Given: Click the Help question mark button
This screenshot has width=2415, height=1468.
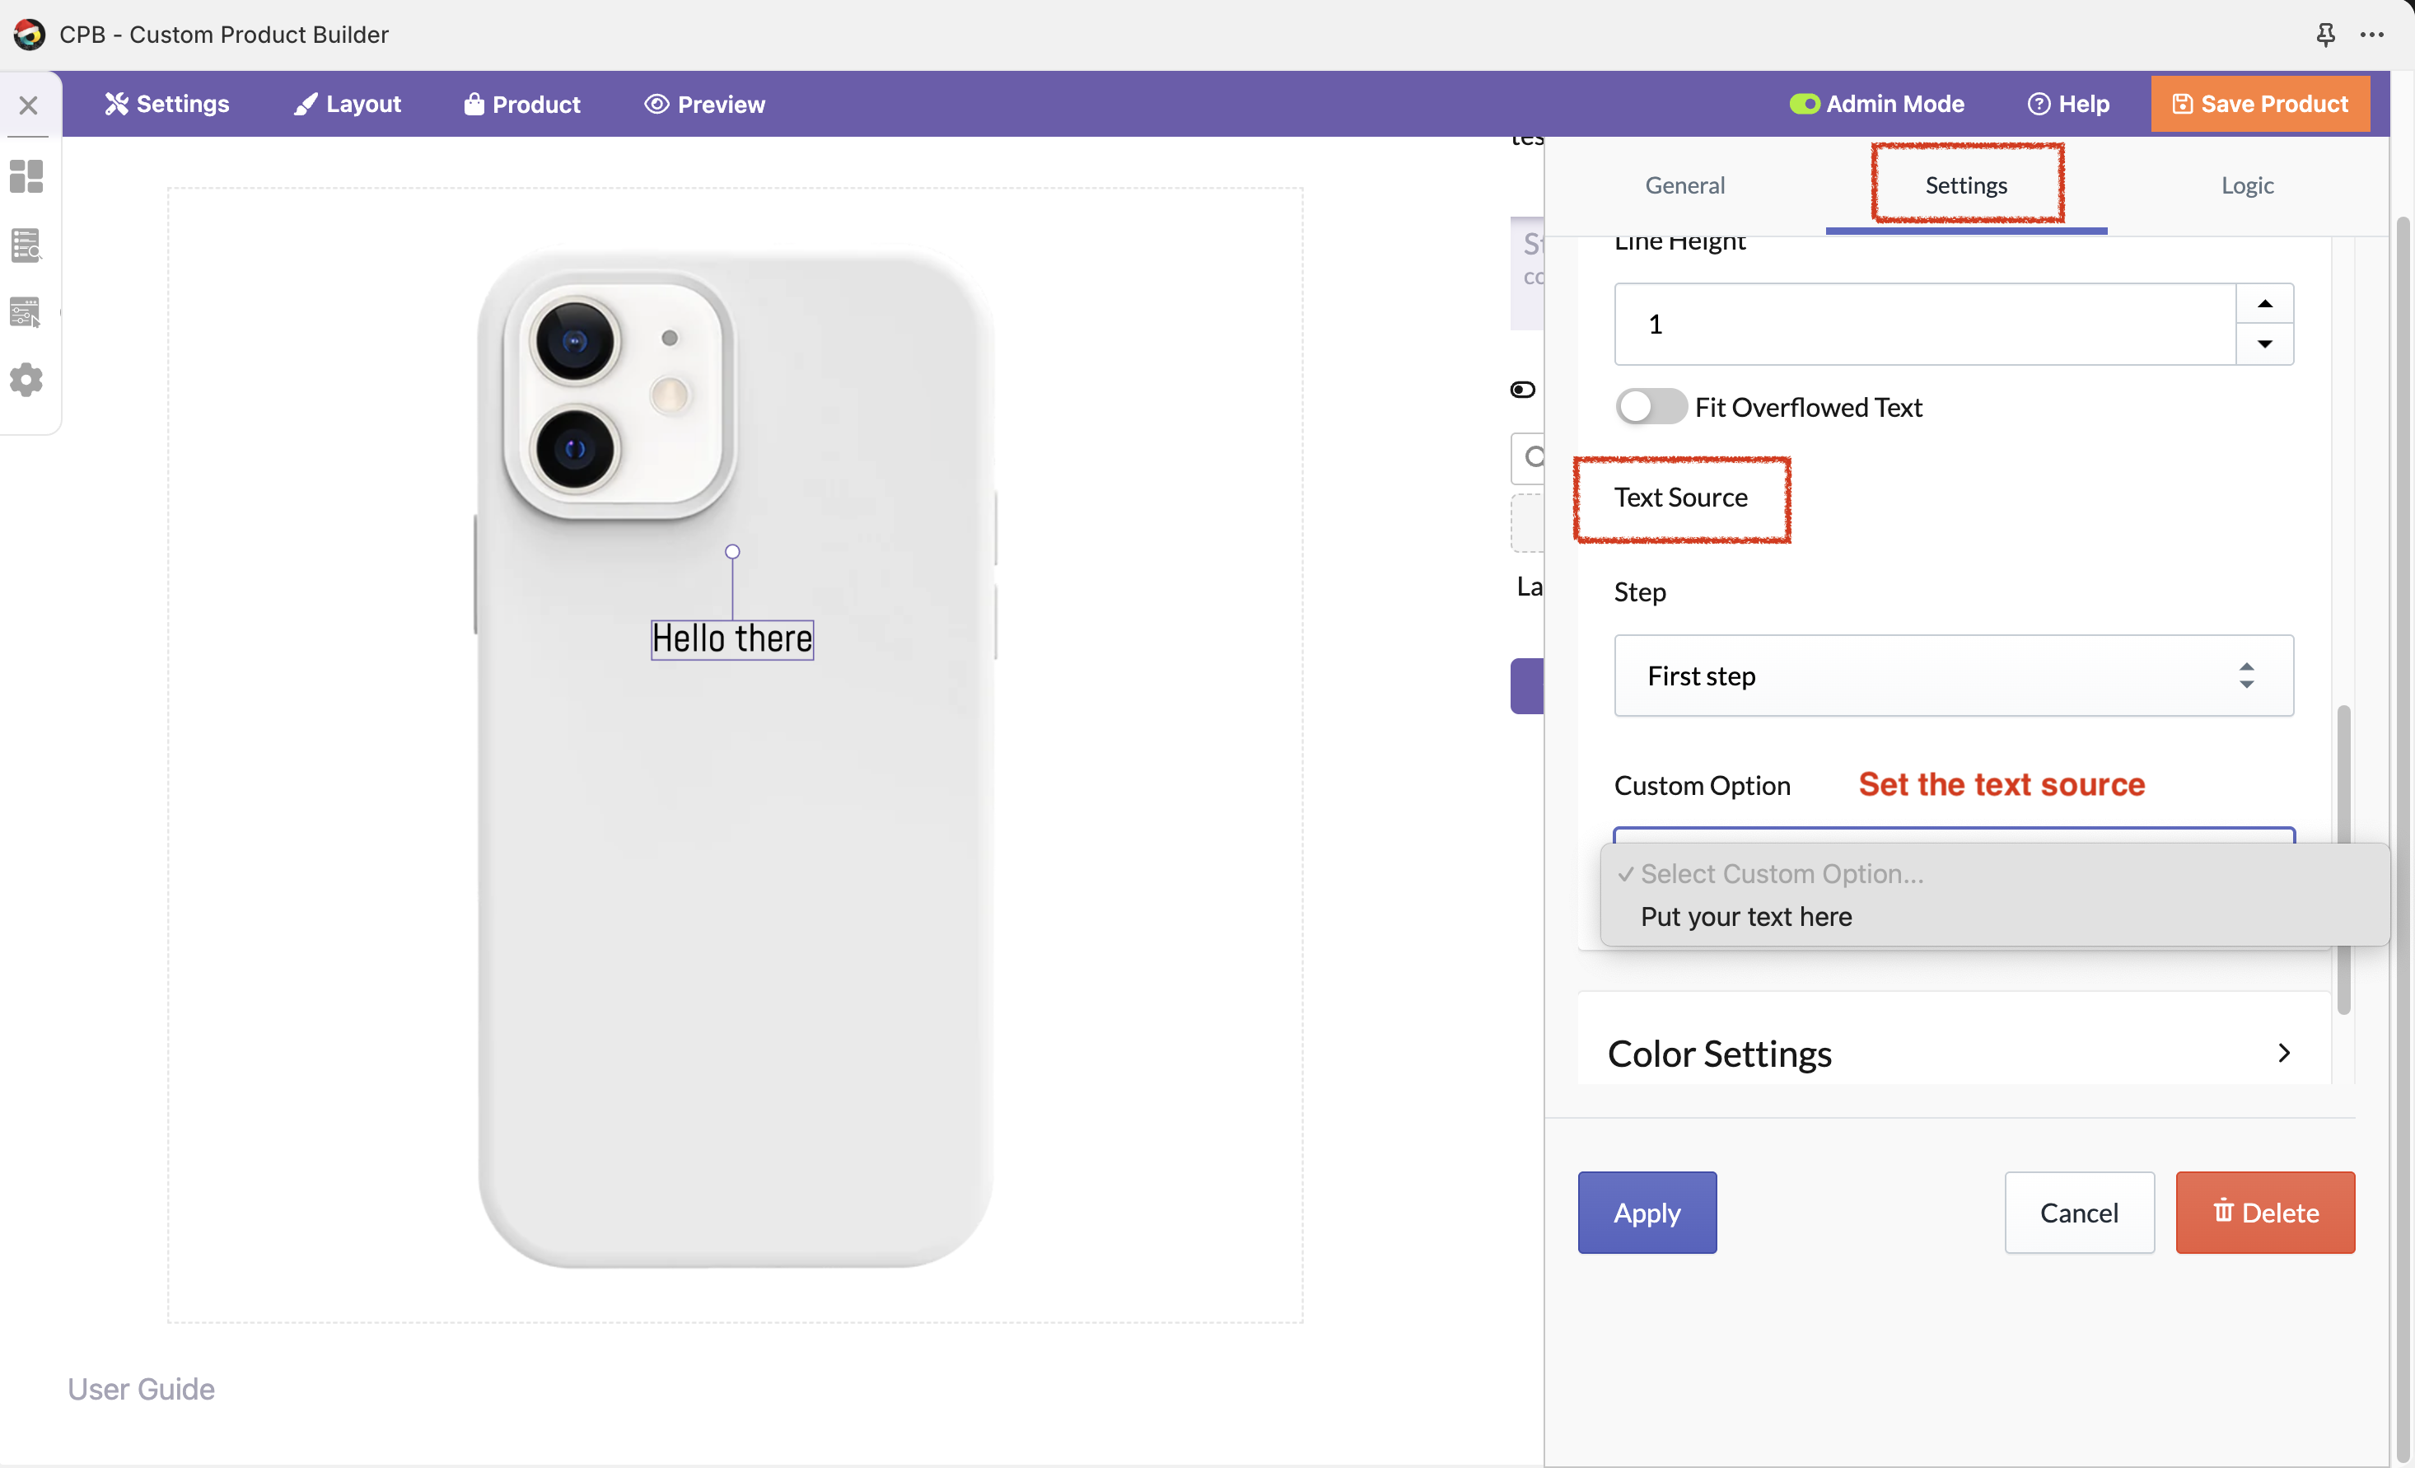Looking at the screenshot, I should click(x=2068, y=104).
